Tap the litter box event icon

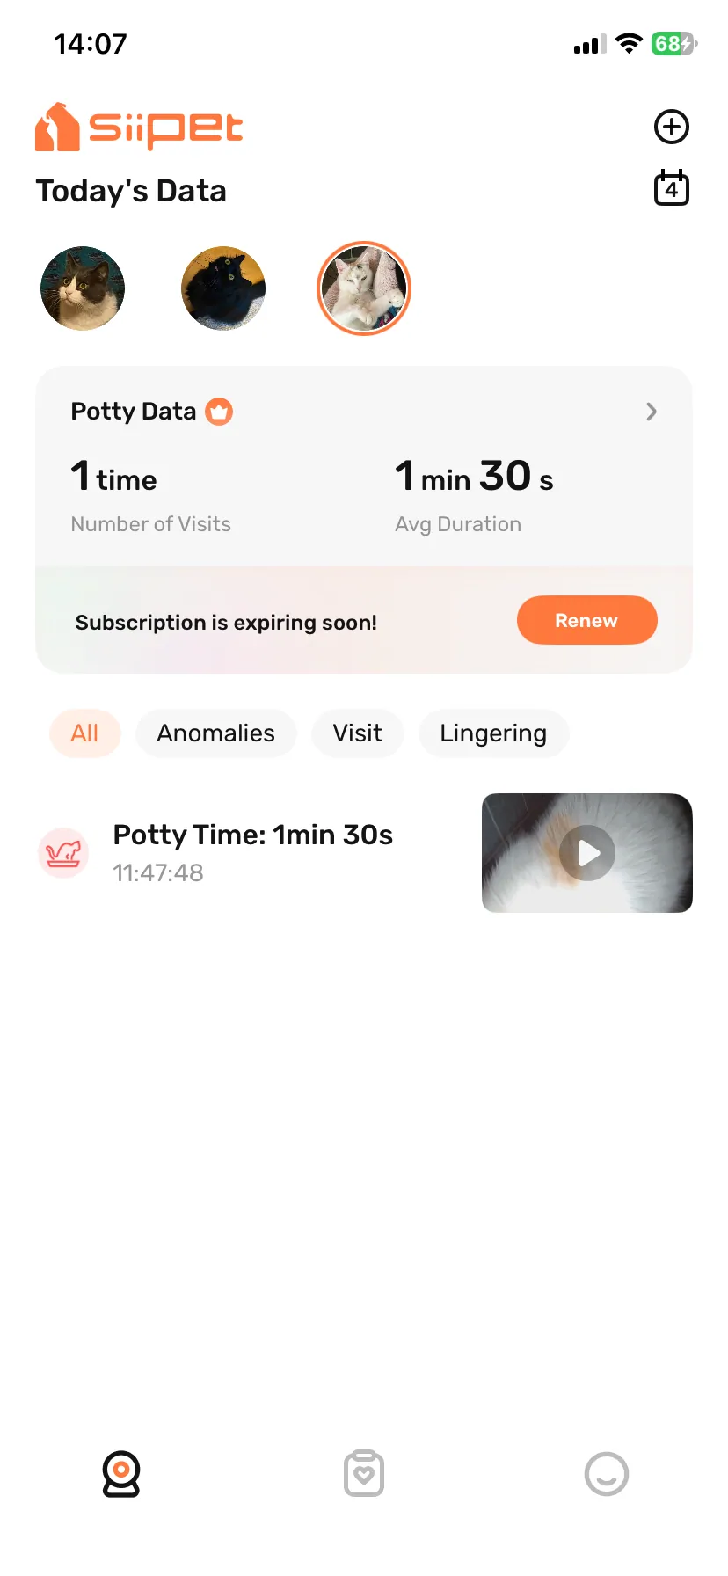pos(63,853)
